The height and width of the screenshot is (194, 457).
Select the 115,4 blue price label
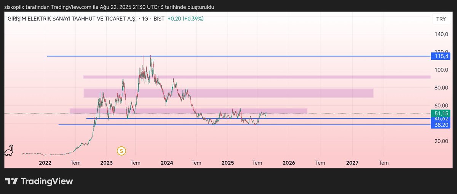pyautogui.click(x=441, y=56)
